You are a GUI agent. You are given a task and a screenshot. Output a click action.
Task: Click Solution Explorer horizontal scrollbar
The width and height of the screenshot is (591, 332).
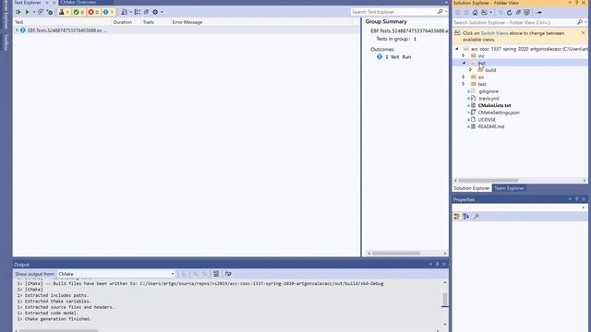[x=488, y=181]
